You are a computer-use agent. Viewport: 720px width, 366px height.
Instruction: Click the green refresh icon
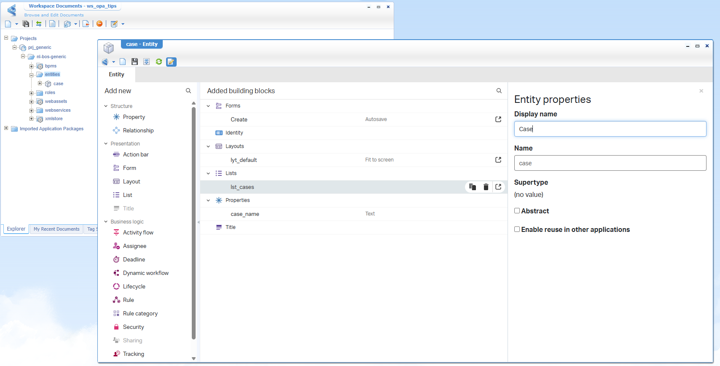click(x=159, y=62)
